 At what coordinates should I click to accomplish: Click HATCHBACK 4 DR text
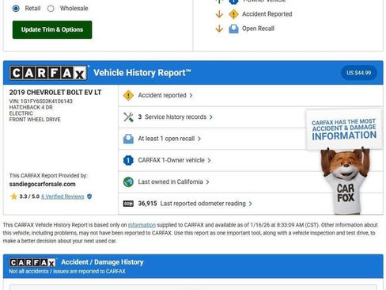click(x=31, y=107)
